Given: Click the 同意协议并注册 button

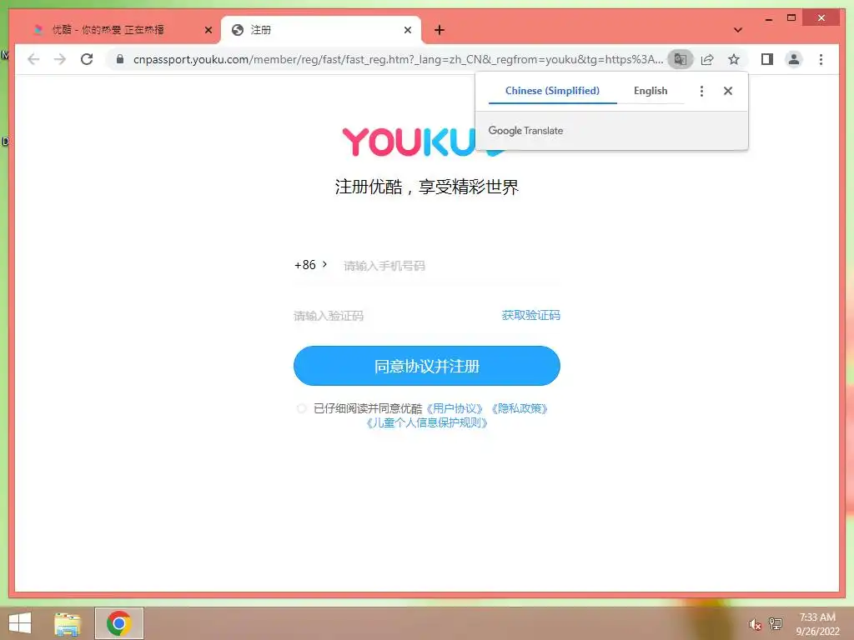Looking at the screenshot, I should [426, 366].
